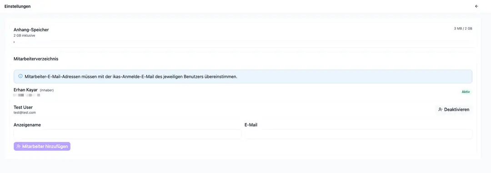The height and width of the screenshot is (173, 491).
Task: Deactivate the Test User employee
Action: [x=454, y=109]
